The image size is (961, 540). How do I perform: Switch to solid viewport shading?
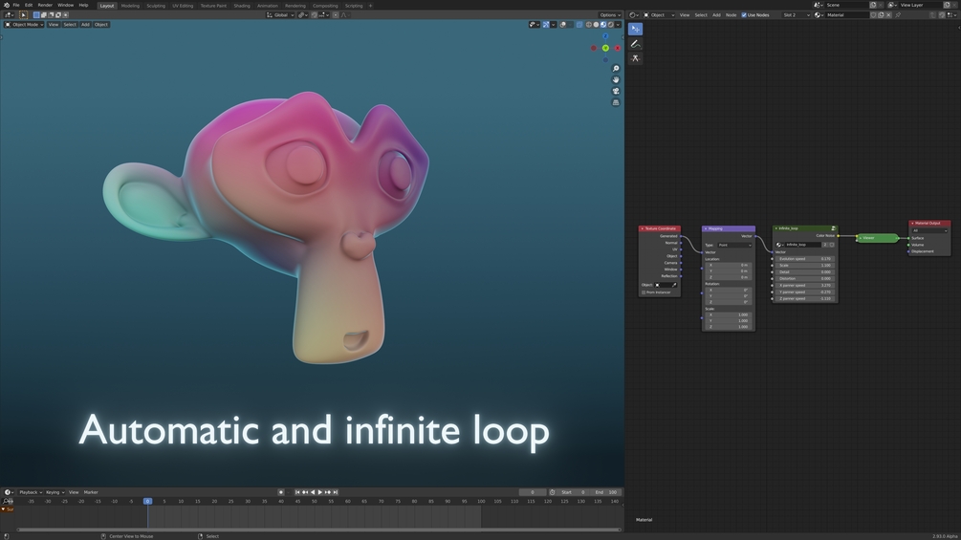pos(596,25)
